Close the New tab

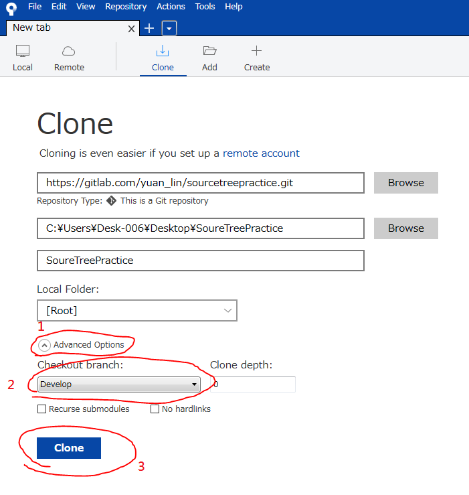132,29
